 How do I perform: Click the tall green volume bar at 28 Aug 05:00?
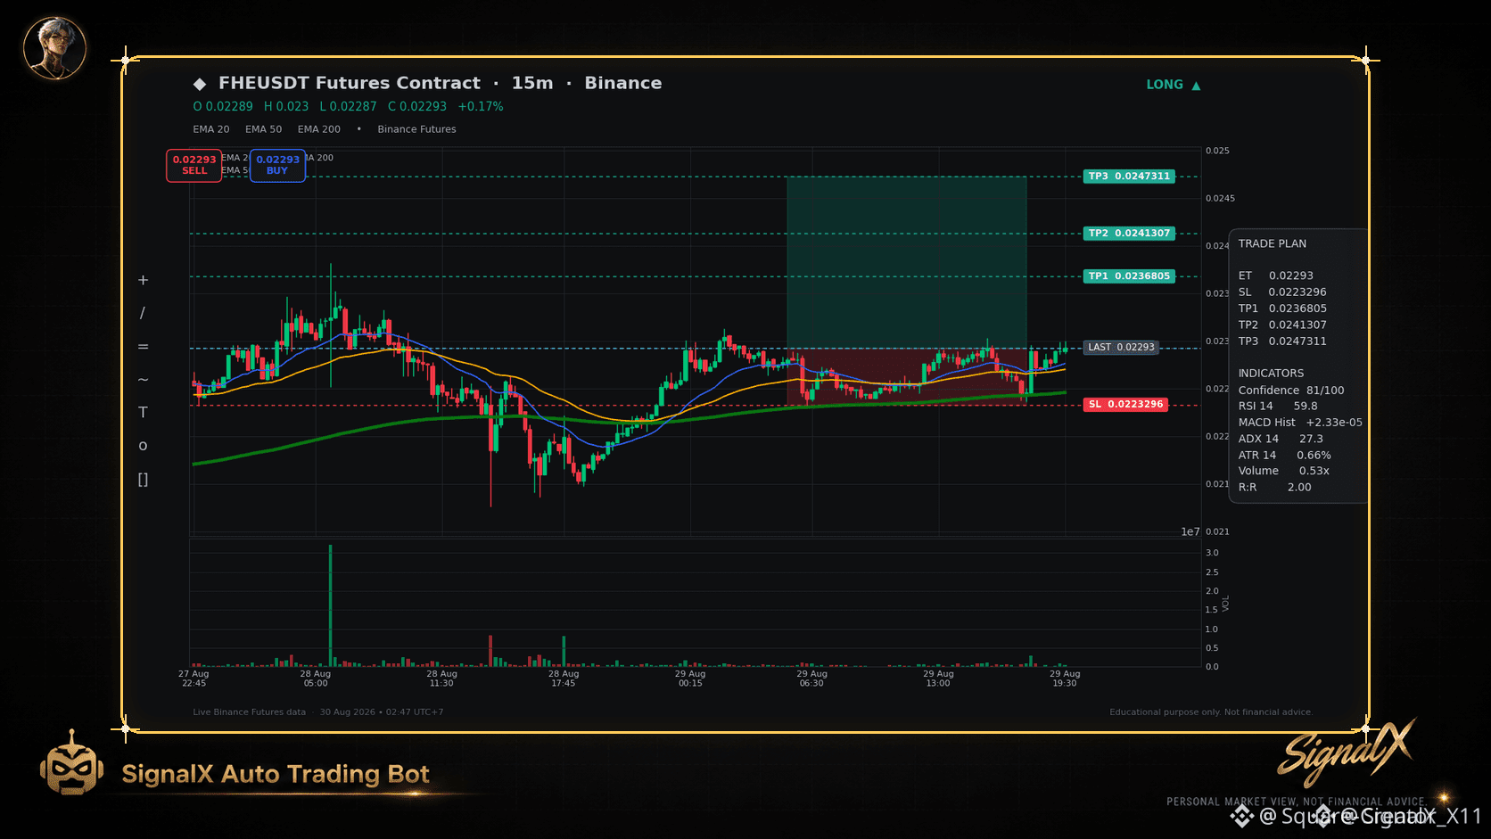331,606
